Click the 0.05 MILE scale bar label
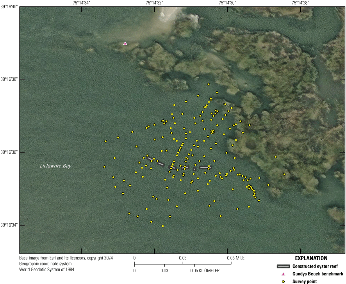346x284 pixels. tap(236, 258)
